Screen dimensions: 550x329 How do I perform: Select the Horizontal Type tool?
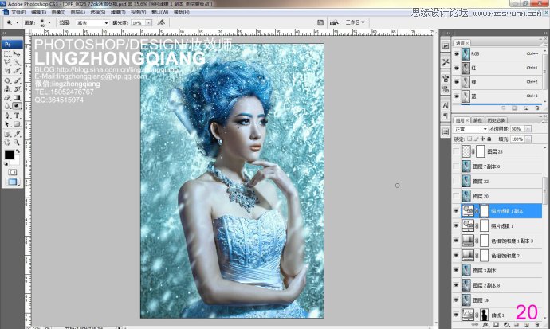click(17, 116)
